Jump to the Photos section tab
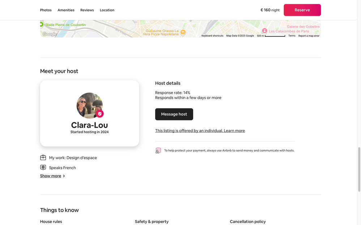This screenshot has width=361, height=225. point(46,10)
